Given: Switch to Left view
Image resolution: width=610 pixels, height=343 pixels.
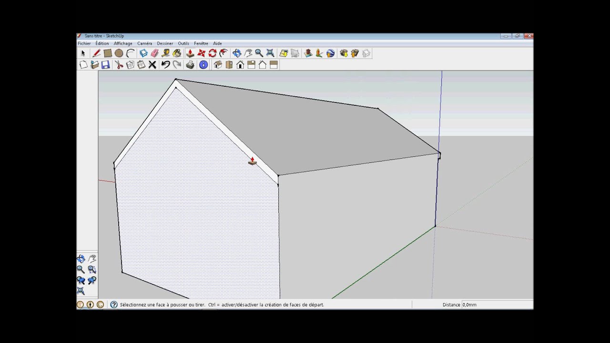Looking at the screenshot, I should [x=274, y=65].
